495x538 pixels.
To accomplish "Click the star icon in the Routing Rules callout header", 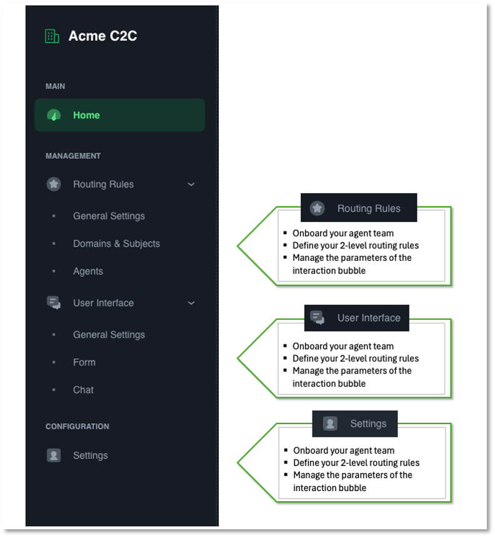I will pyautogui.click(x=317, y=208).
